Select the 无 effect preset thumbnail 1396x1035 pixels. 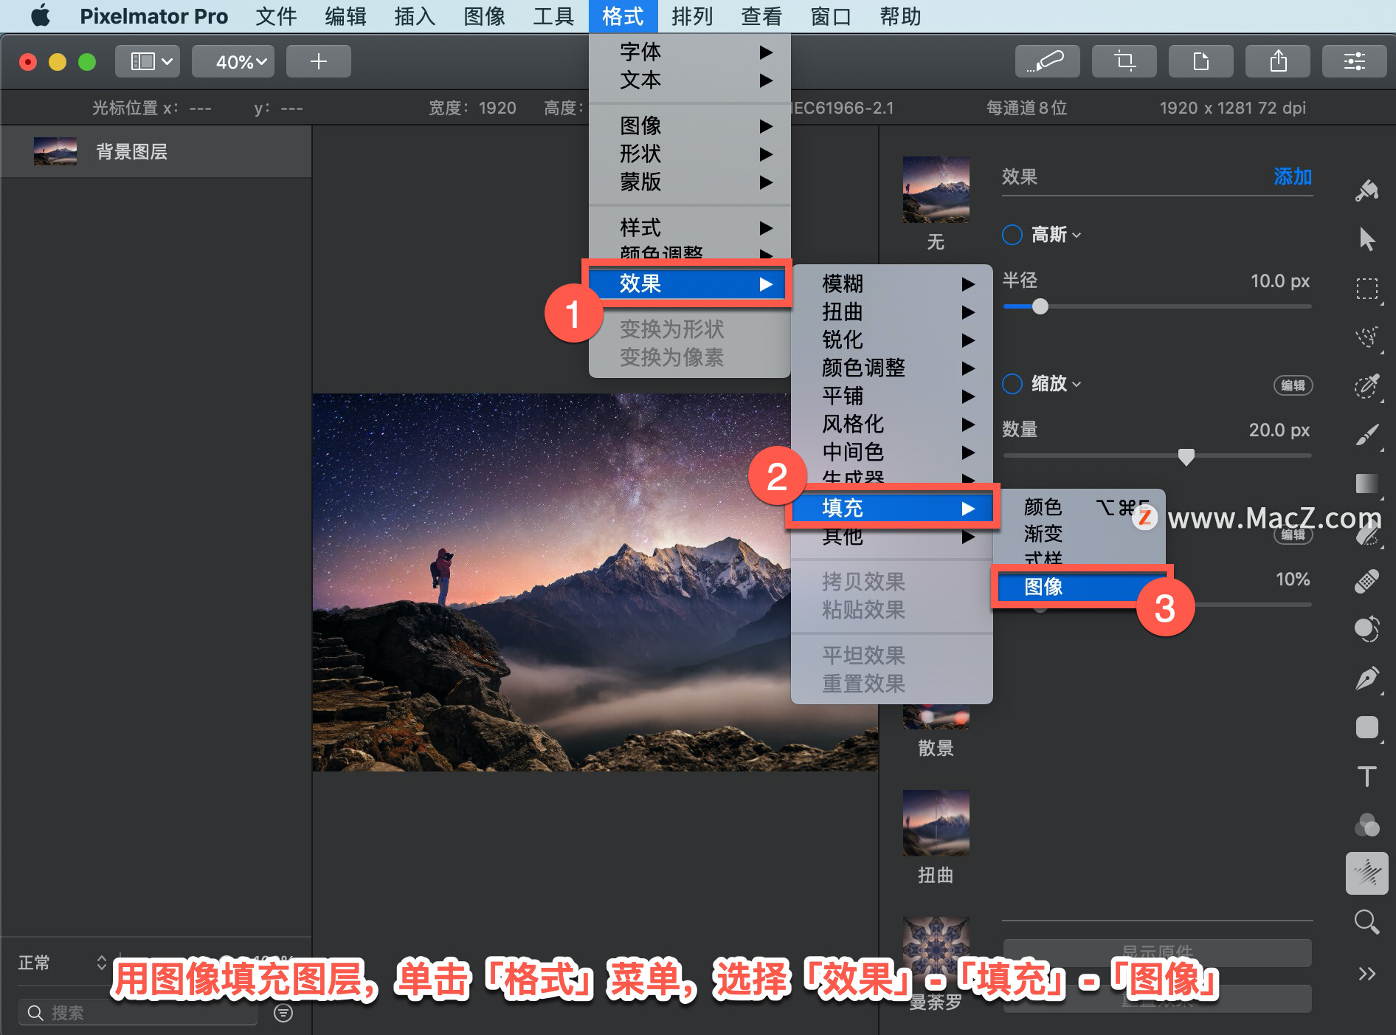(x=936, y=190)
